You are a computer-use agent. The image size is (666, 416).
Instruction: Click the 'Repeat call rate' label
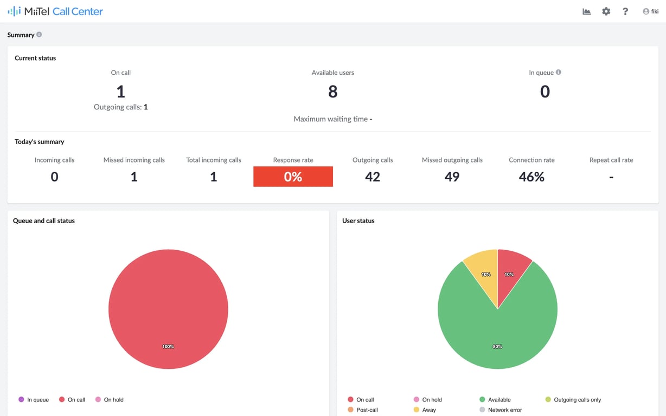(611, 160)
